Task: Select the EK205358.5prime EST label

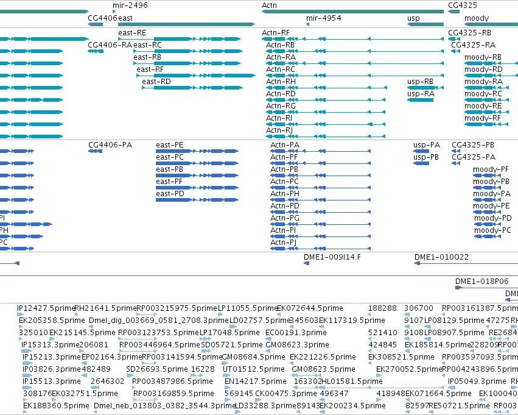Action: pos(52,321)
